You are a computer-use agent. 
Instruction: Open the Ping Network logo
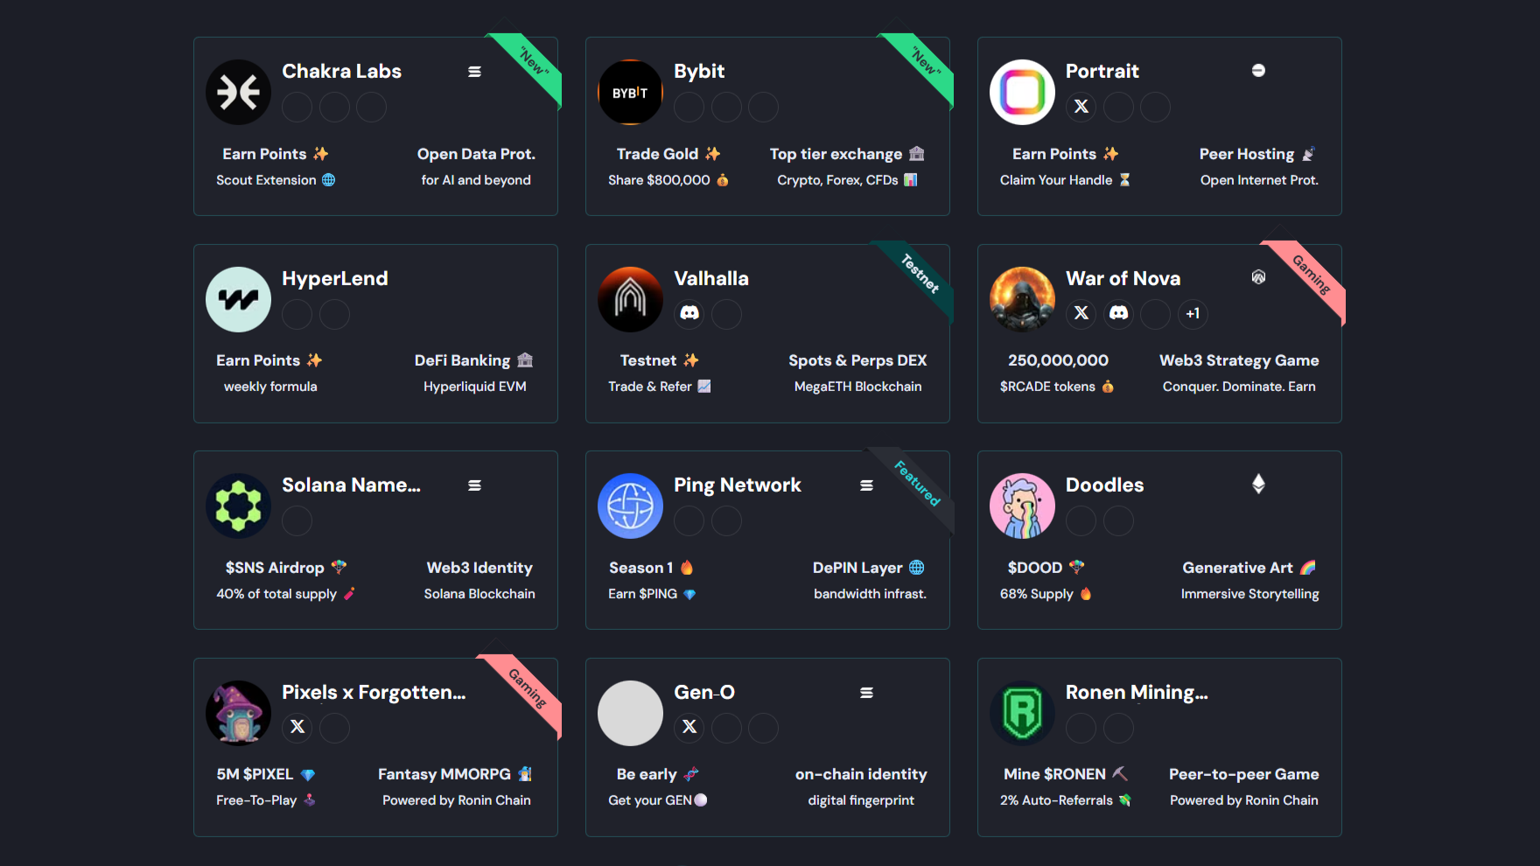coord(630,506)
